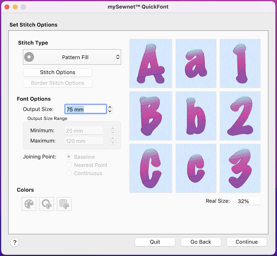This screenshot has height=256, width=277.
Task: Click the Output Size input field
Action: pos(86,109)
